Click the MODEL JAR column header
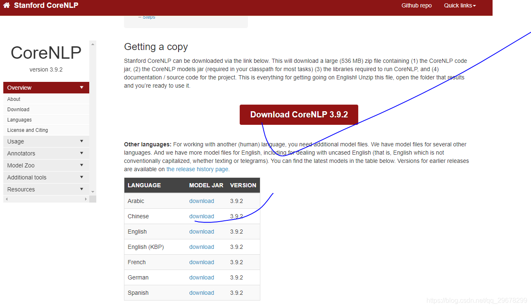Image resolution: width=531 pixels, height=308 pixels. (206, 185)
